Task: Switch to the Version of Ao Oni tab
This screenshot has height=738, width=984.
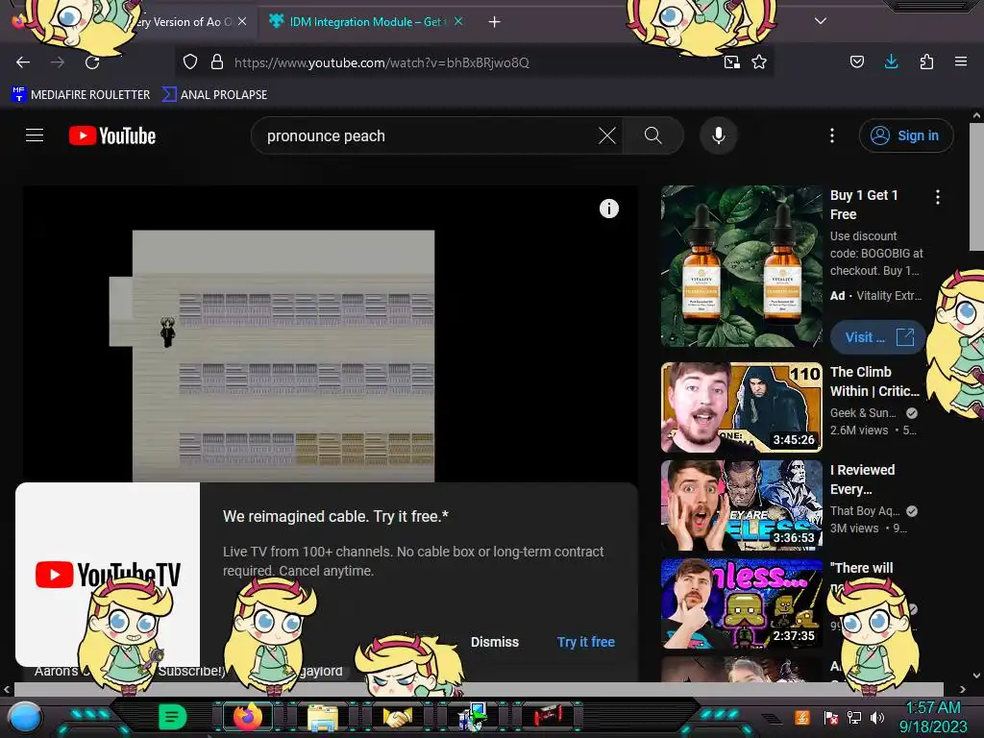Action: click(182, 22)
